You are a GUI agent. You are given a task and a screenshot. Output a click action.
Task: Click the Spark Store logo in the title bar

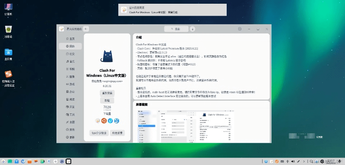(x=61, y=29)
